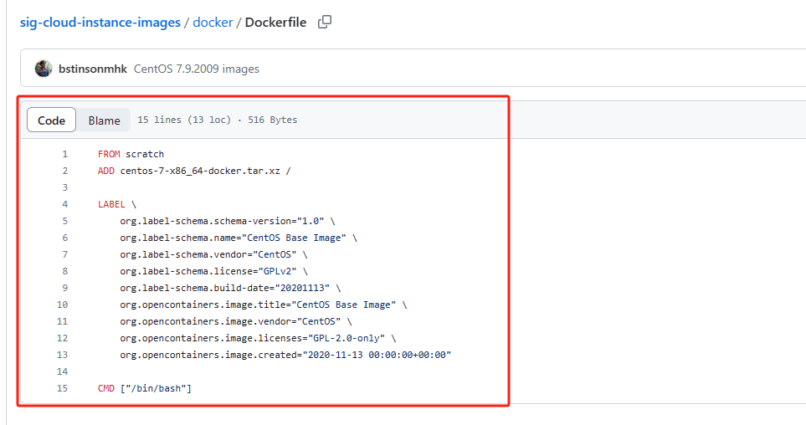Select line number 1
The height and width of the screenshot is (425, 806).
click(x=64, y=154)
